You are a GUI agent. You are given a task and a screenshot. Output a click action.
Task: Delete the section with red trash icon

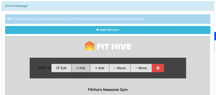[158, 68]
